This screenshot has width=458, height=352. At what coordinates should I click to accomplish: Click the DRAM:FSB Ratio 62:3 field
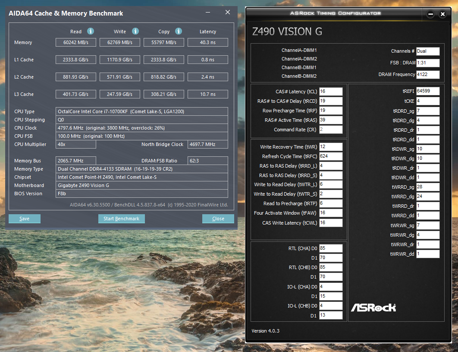208,161
